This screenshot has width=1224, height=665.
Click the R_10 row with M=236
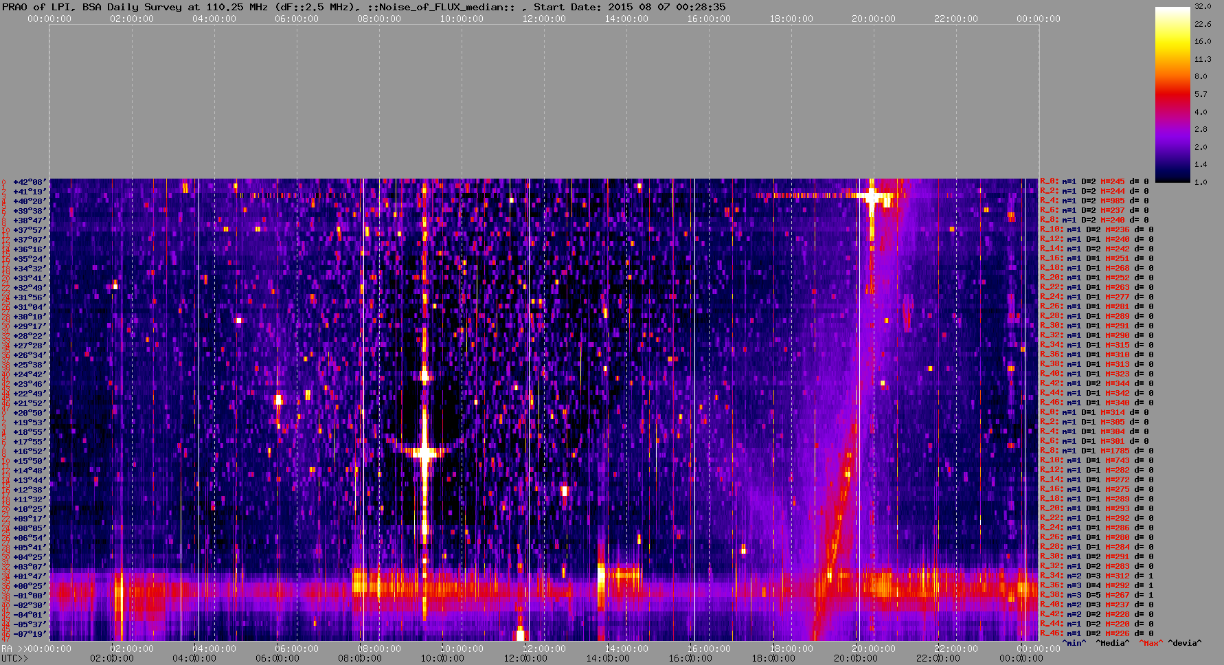(x=1097, y=230)
